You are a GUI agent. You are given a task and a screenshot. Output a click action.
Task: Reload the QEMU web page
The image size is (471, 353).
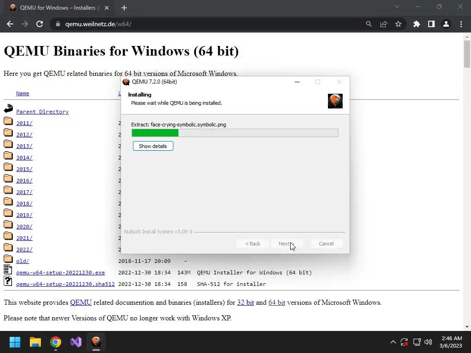[40, 24]
